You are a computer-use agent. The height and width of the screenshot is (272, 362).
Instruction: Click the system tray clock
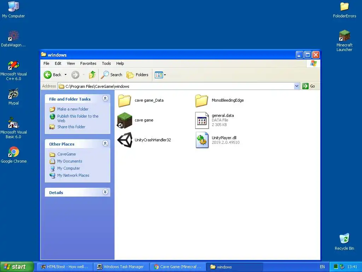click(352, 267)
